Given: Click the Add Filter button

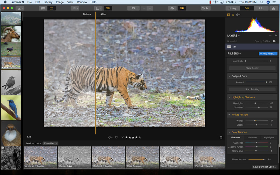Looking at the screenshot, I should tap(268, 53).
